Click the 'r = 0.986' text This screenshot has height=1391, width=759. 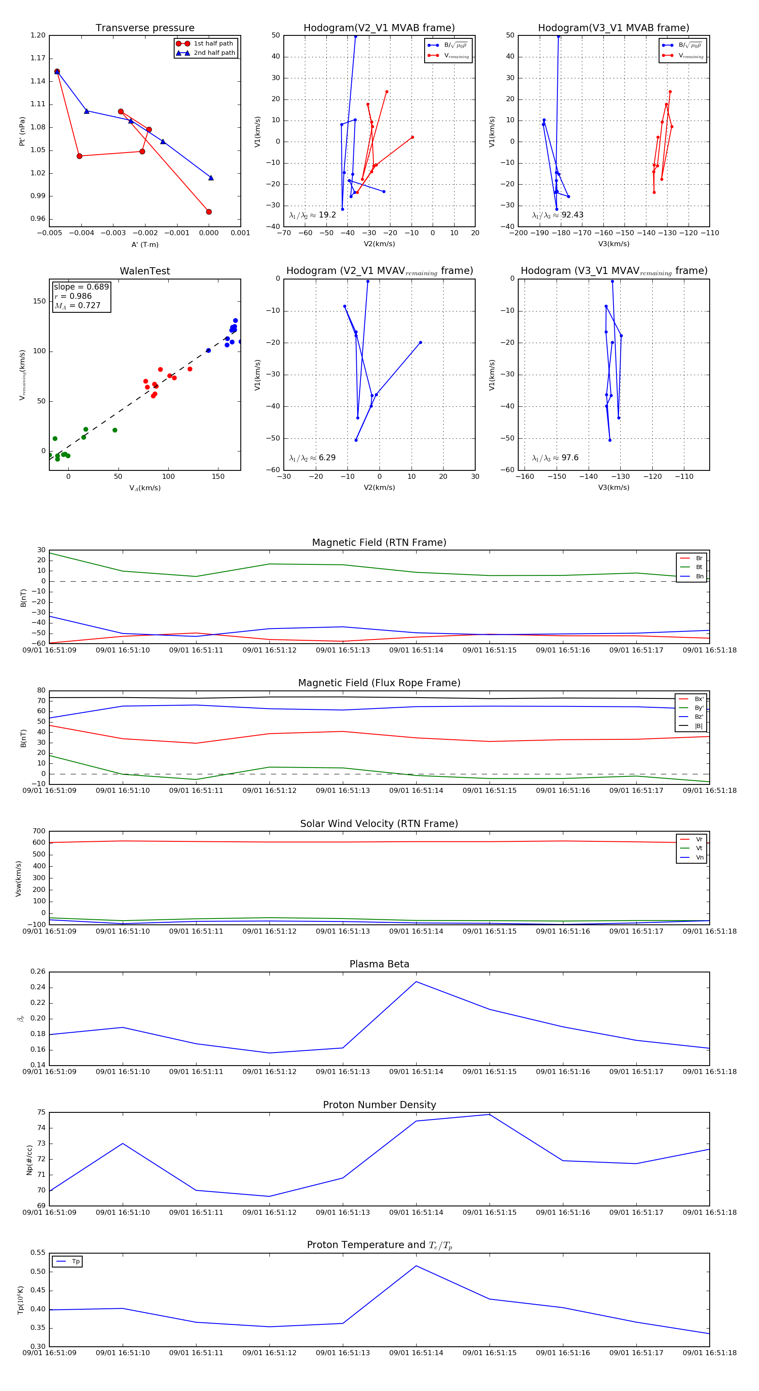coord(73,296)
